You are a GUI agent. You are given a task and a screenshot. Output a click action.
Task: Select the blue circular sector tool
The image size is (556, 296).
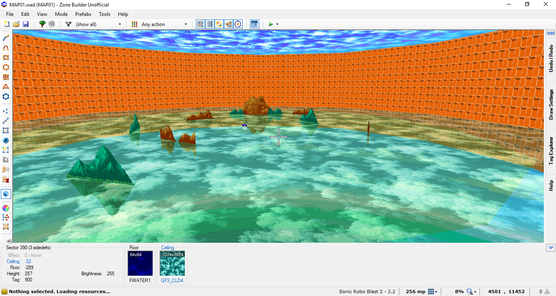pyautogui.click(x=6, y=97)
